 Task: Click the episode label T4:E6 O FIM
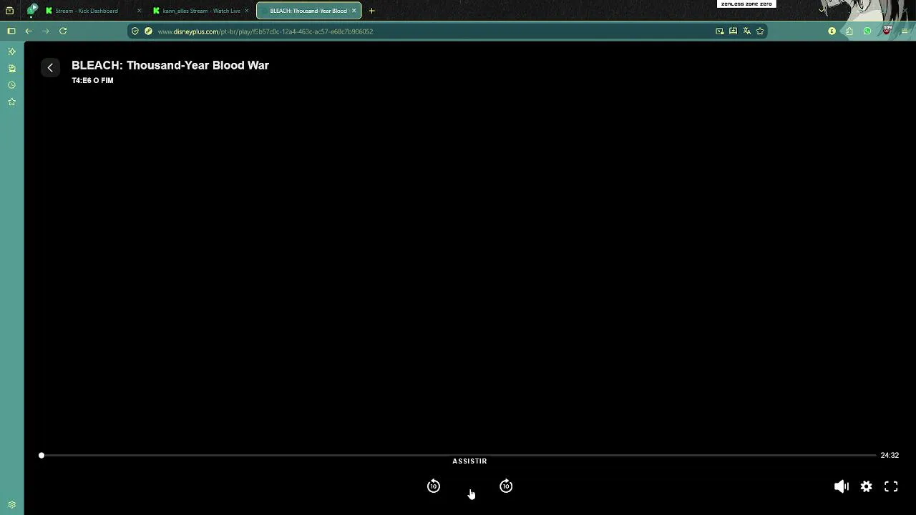point(92,81)
